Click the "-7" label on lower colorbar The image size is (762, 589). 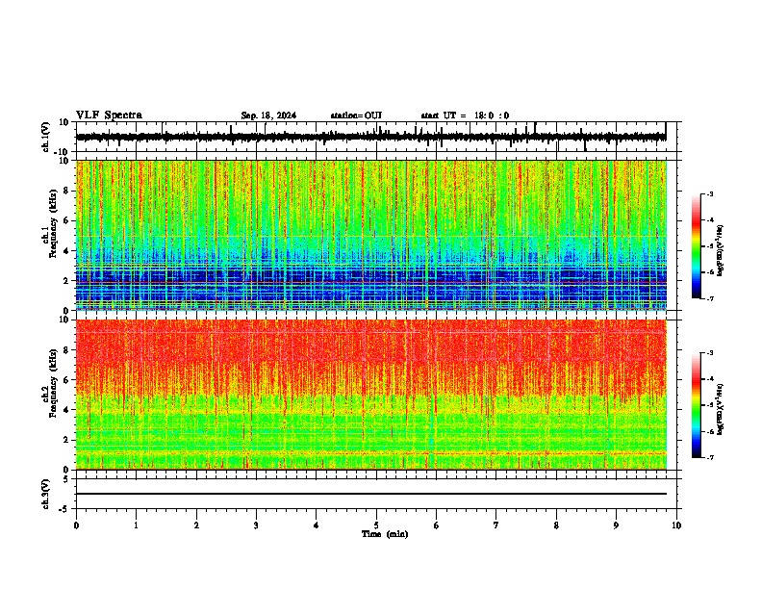click(x=710, y=457)
